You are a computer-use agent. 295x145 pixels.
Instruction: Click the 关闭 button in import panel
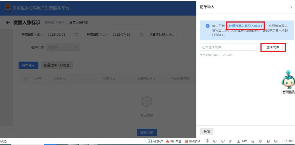tap(206, 131)
